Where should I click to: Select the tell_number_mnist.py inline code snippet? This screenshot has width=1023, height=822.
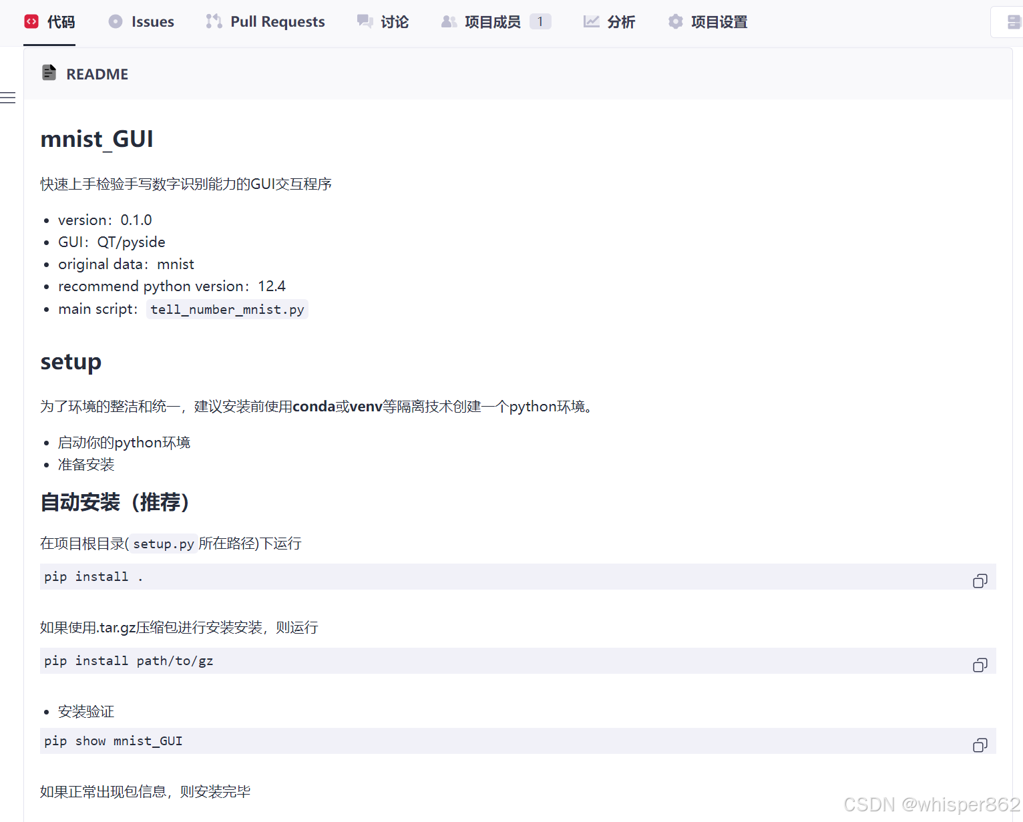pos(226,309)
